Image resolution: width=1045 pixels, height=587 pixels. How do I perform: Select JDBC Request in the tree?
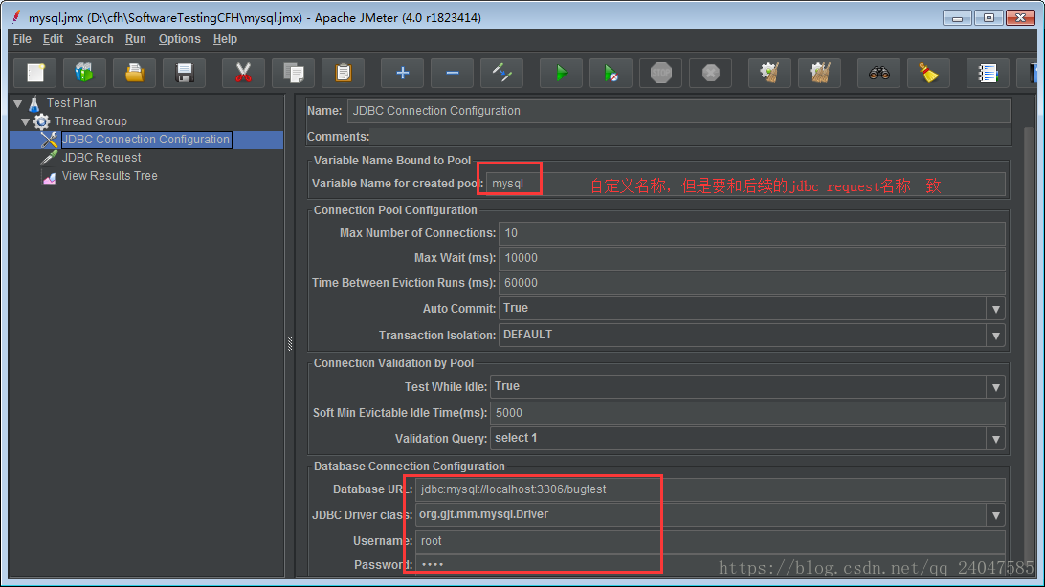(x=101, y=158)
